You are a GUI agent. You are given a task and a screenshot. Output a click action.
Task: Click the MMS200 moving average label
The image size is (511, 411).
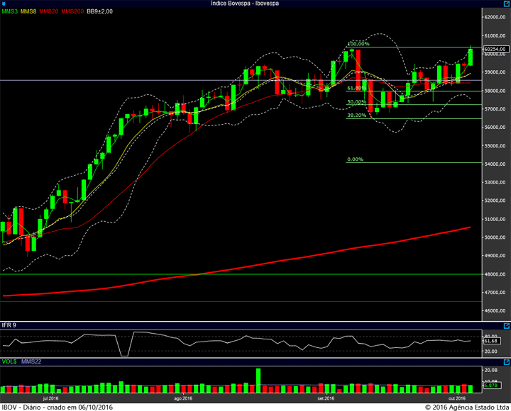(x=72, y=11)
